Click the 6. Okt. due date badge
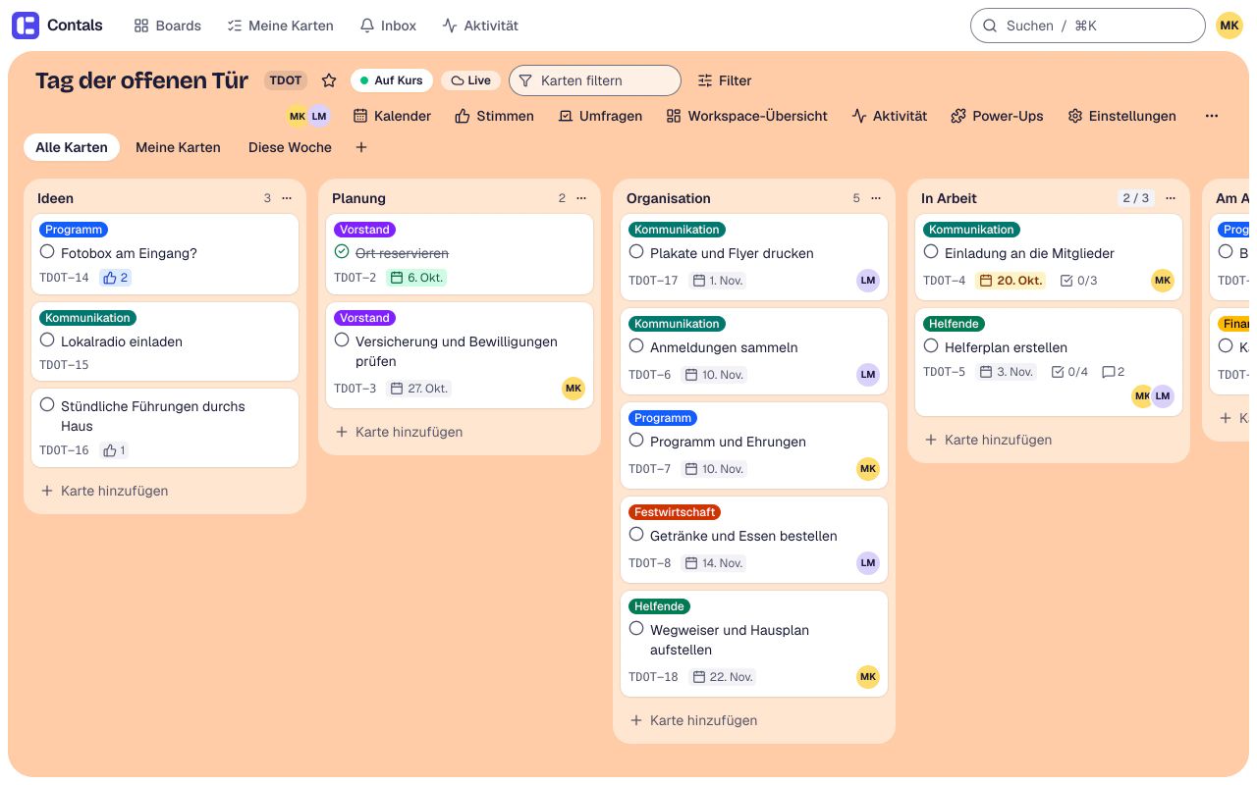The image size is (1257, 785). (x=416, y=278)
